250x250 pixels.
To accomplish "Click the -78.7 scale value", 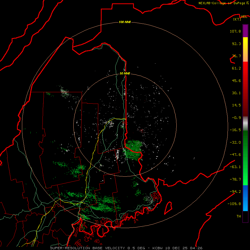I will pos(235,179).
